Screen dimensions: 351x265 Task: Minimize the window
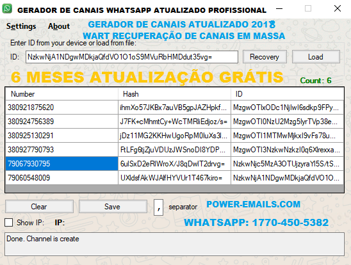(x=279, y=9)
